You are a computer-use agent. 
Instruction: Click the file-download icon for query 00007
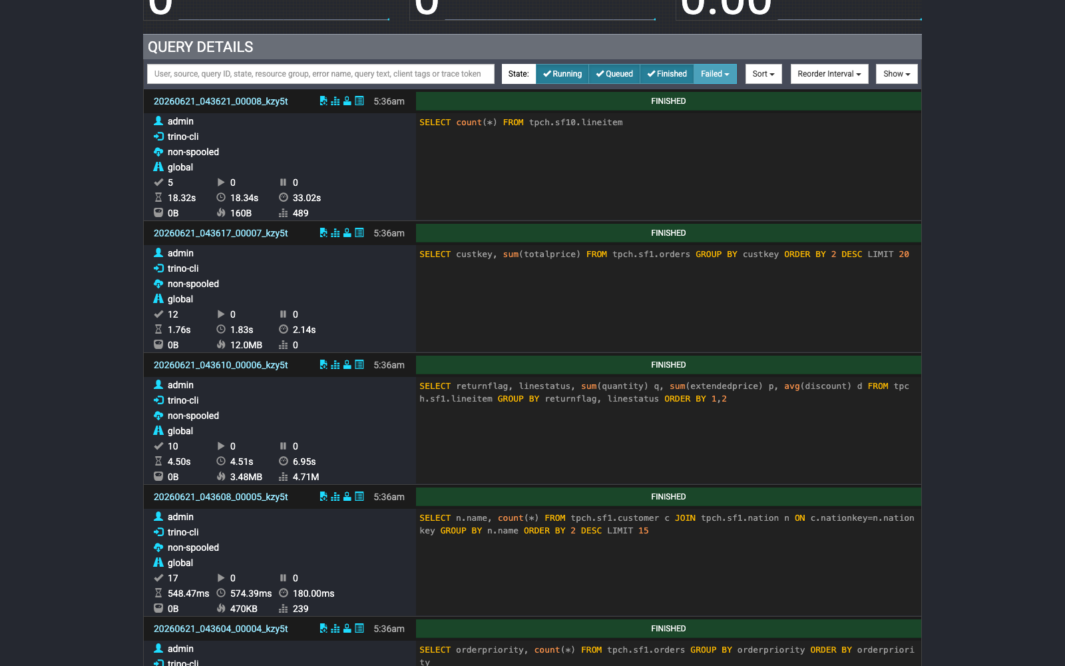(x=323, y=233)
